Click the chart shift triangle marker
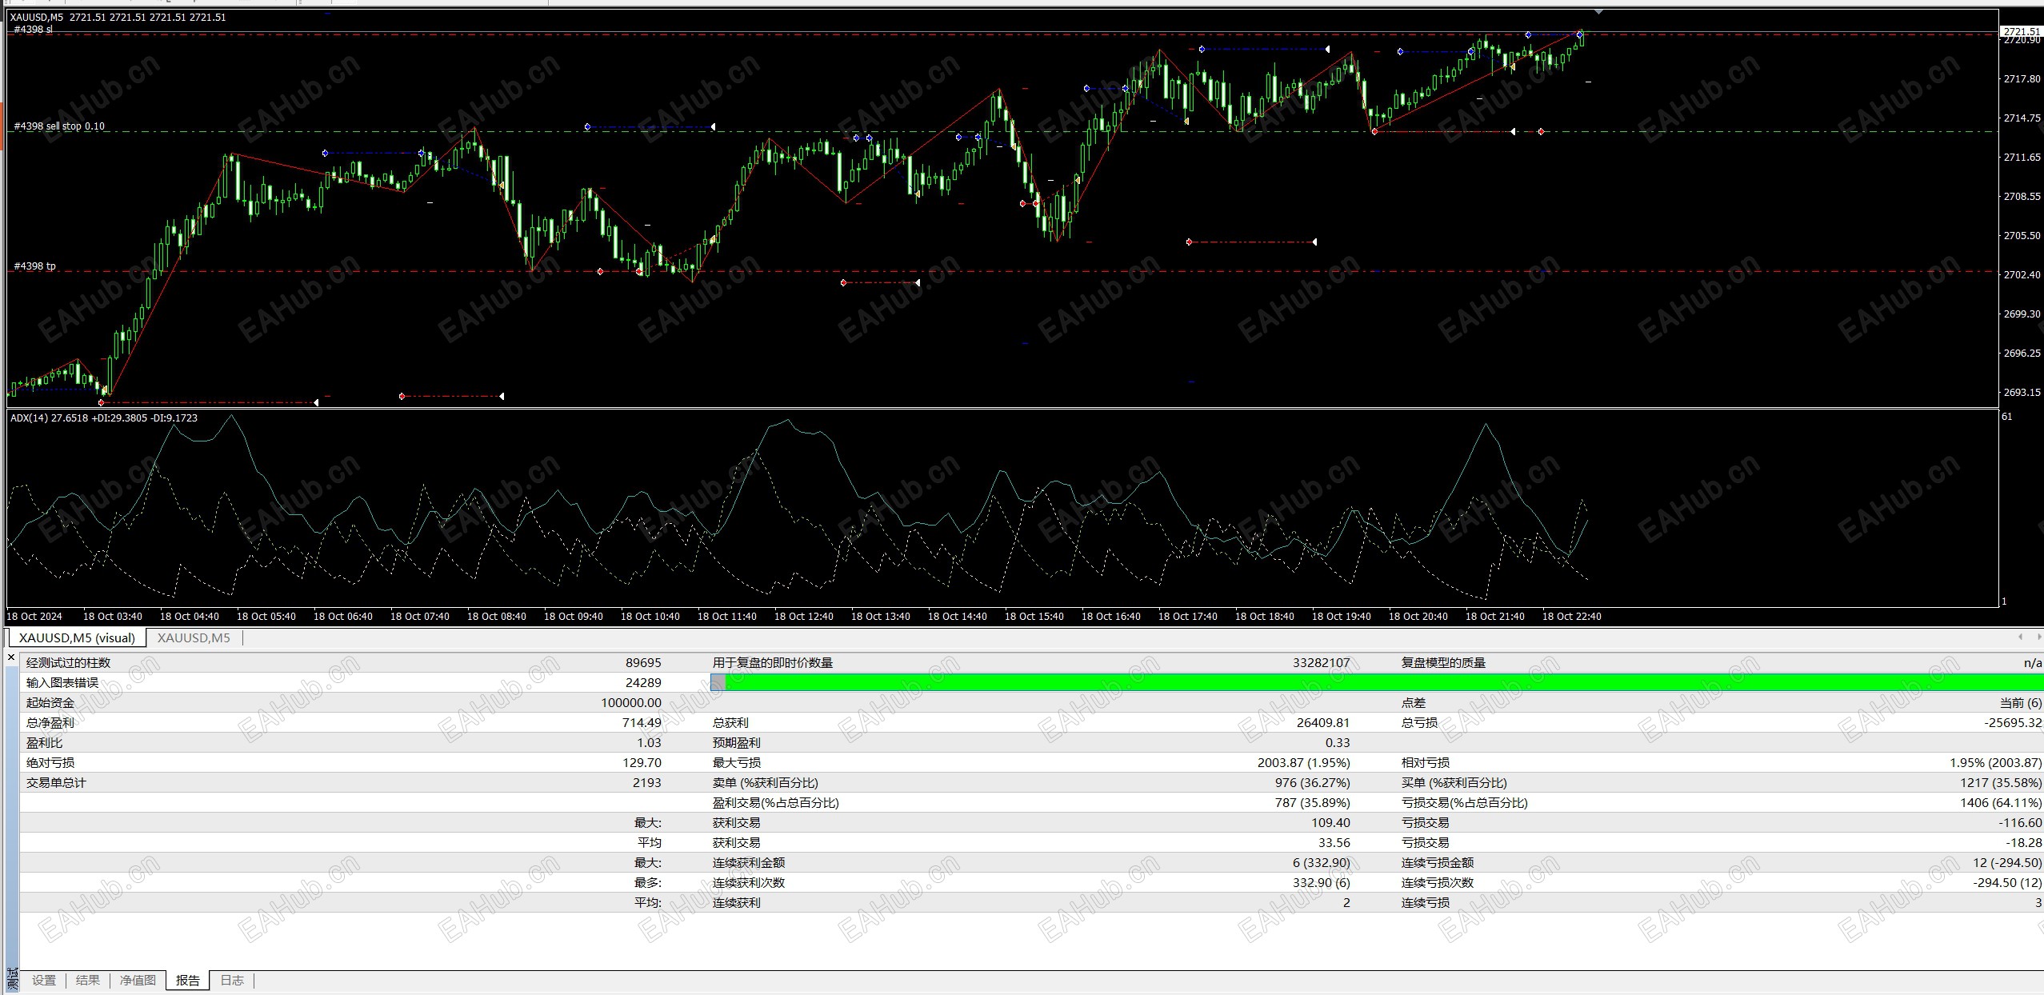 click(x=1598, y=12)
